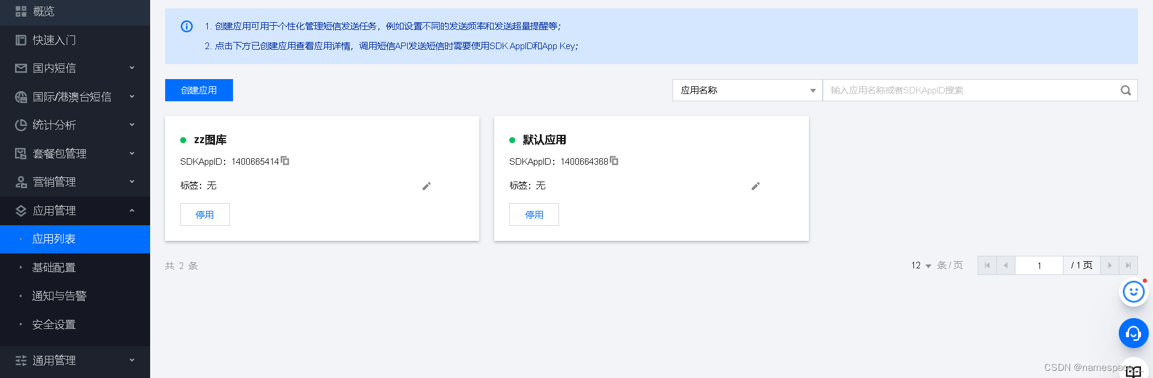Edit tags for 默认应用 app
Viewport: 1153px width, 378px height.
755,186
